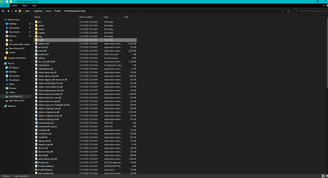Select the caches.xml file icon
This screenshot has width=328, height=178.
point(36,54)
